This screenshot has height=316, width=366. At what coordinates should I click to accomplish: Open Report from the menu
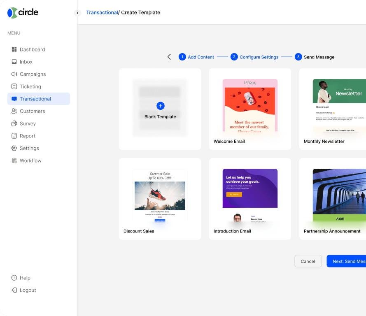(28, 136)
